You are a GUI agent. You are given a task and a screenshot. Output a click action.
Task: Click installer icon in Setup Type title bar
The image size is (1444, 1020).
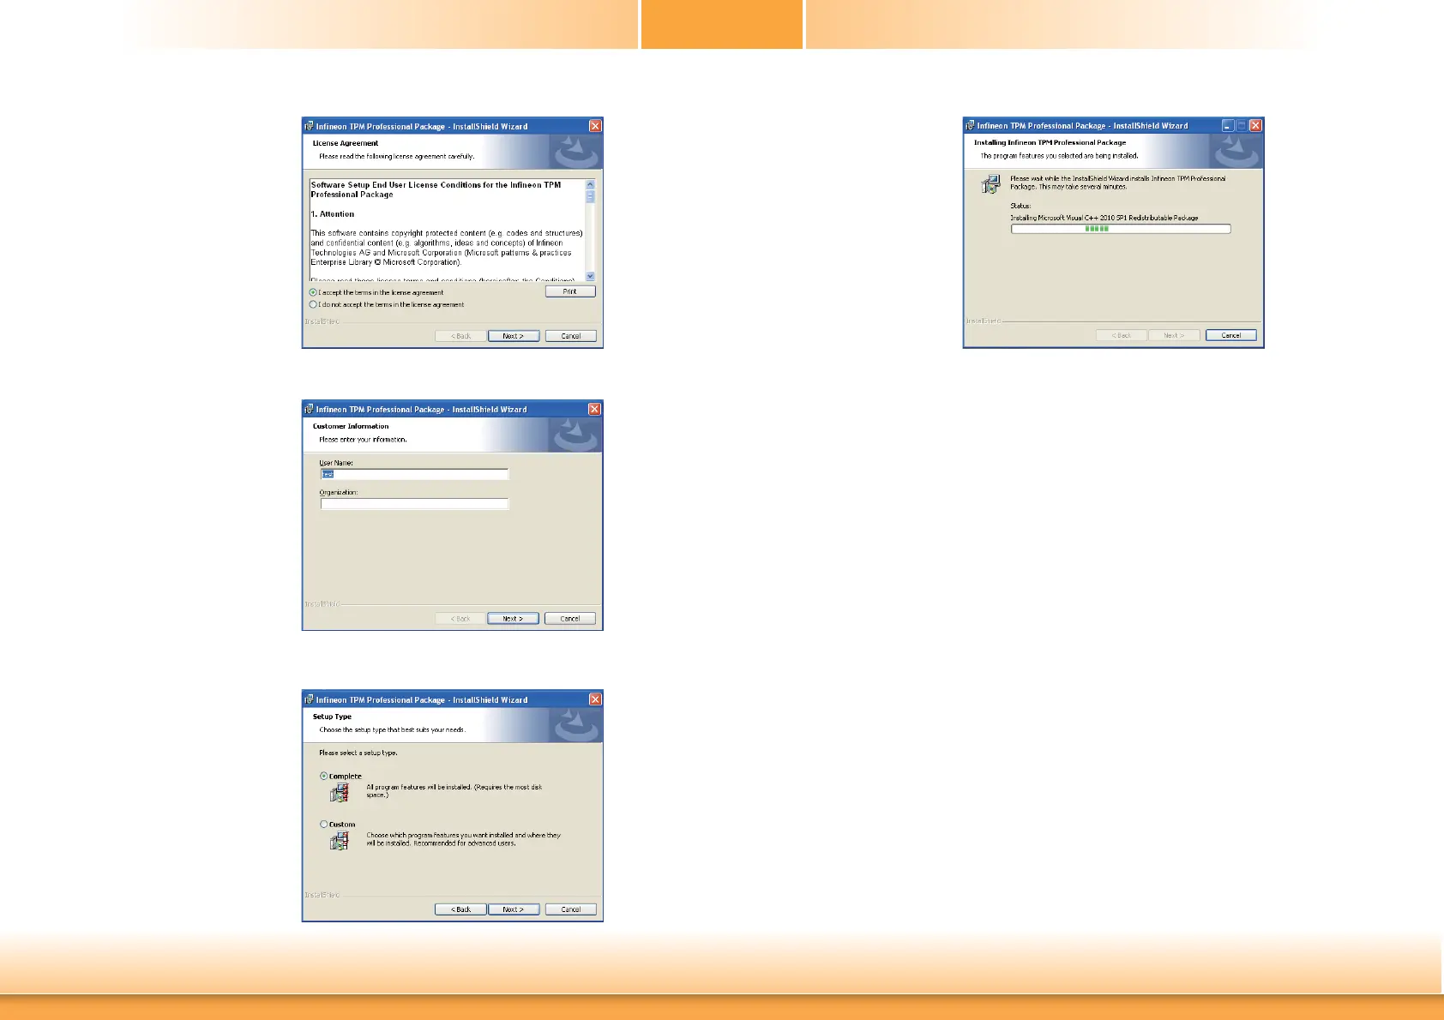click(310, 699)
